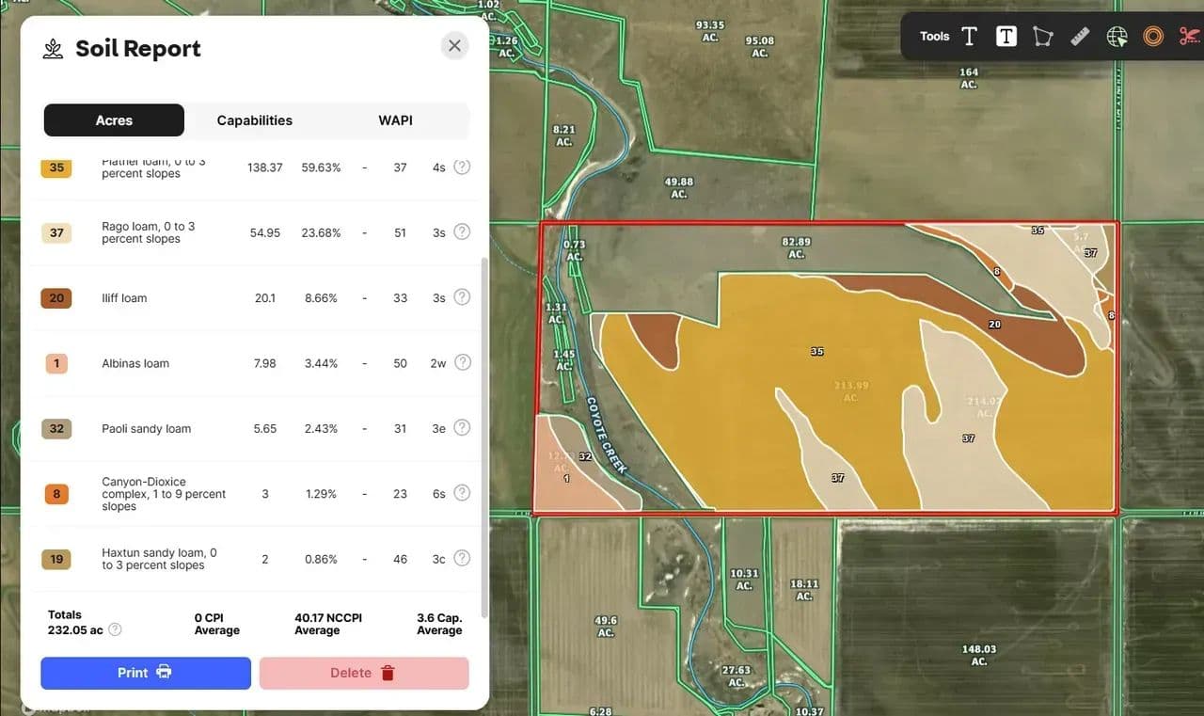This screenshot has height=716, width=1204.
Task: Click the globe parcel select tool
Action: pos(1117,37)
